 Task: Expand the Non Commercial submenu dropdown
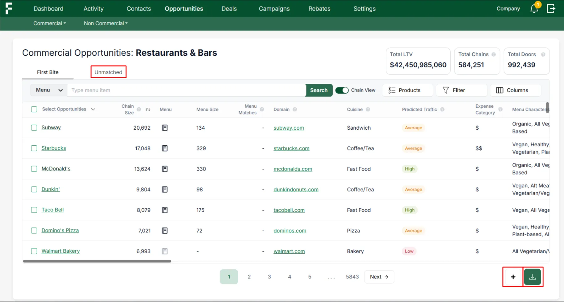[x=106, y=23]
